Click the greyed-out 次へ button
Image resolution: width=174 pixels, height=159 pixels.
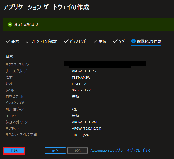pos(78,150)
